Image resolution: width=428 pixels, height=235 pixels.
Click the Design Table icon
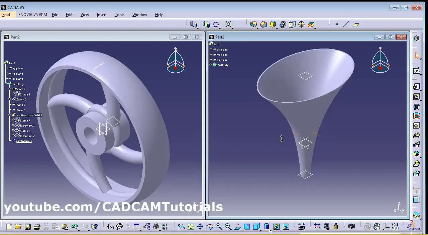(x=136, y=227)
